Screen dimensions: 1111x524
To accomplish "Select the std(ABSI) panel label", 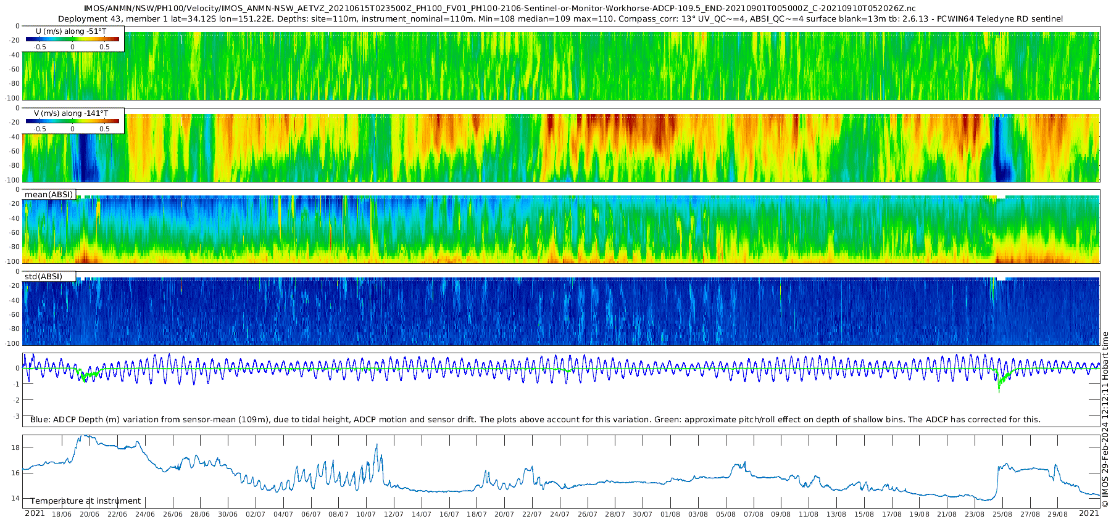I will pos(49,276).
